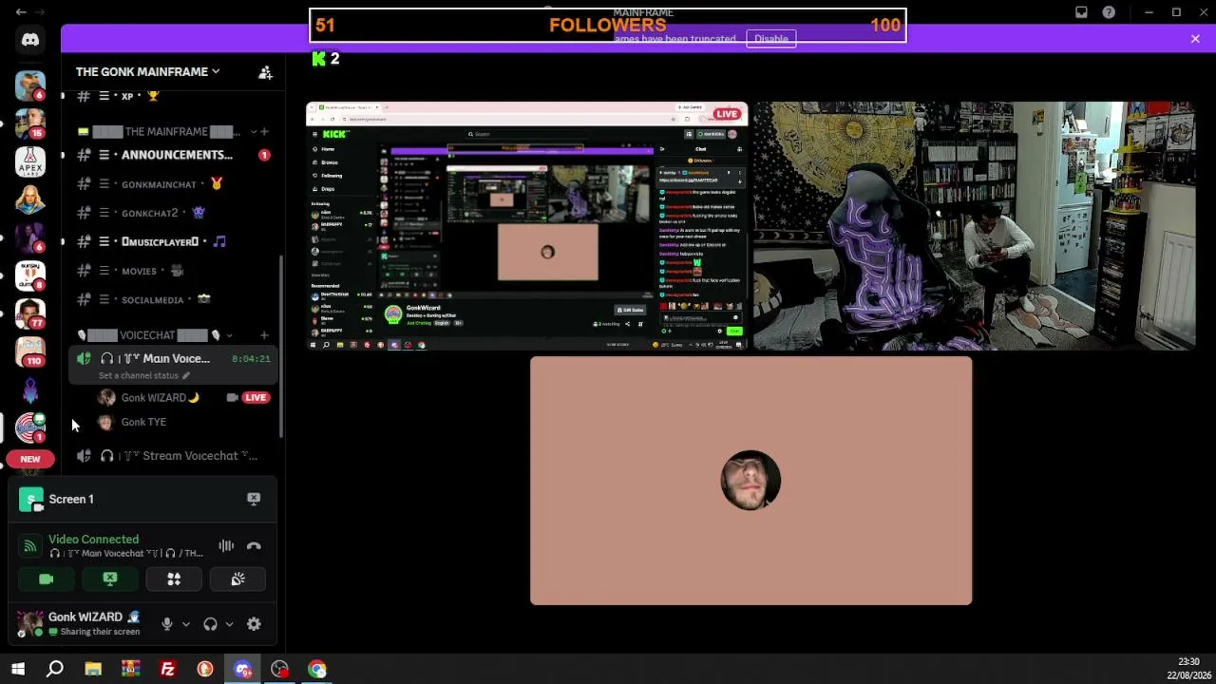This screenshot has width=1216, height=684.
Task: Create channel in VOICECHAT category
Action: tap(264, 335)
